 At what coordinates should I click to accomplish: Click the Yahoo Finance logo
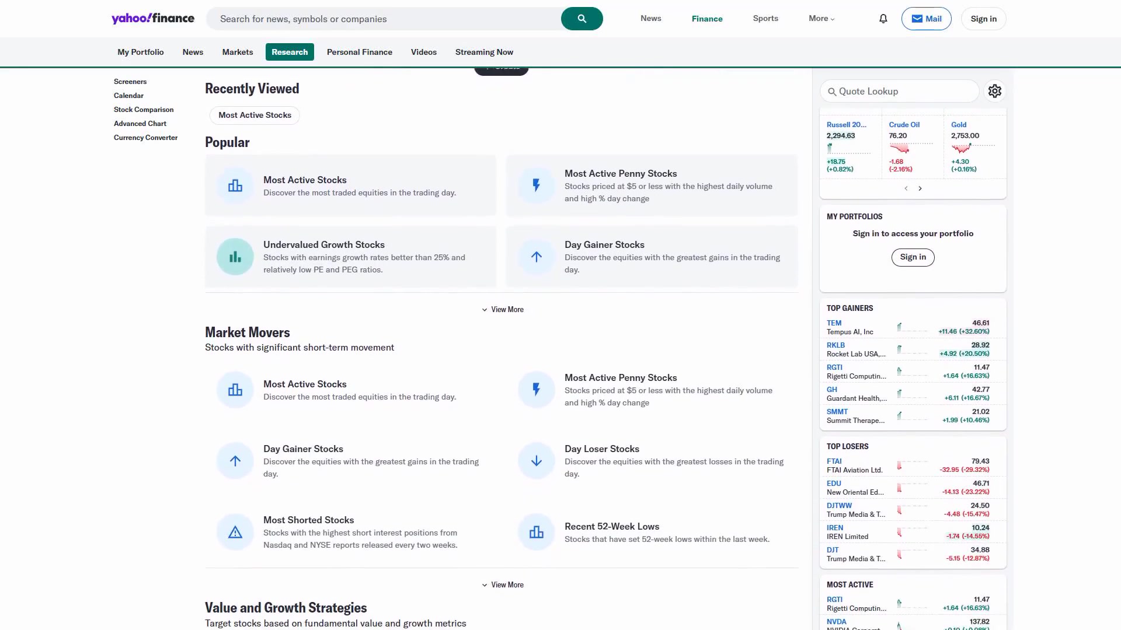[153, 19]
